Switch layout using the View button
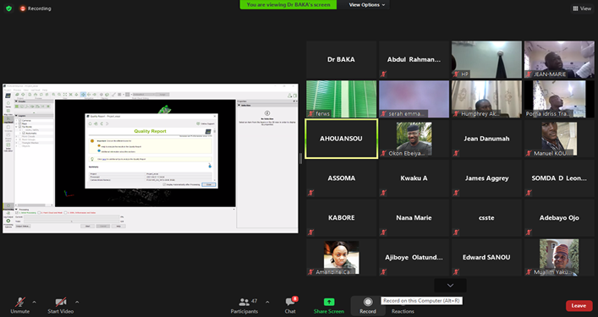This screenshot has width=598, height=317. [582, 8]
